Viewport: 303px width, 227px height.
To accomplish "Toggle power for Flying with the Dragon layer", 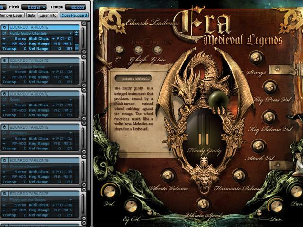I will click(4, 193).
